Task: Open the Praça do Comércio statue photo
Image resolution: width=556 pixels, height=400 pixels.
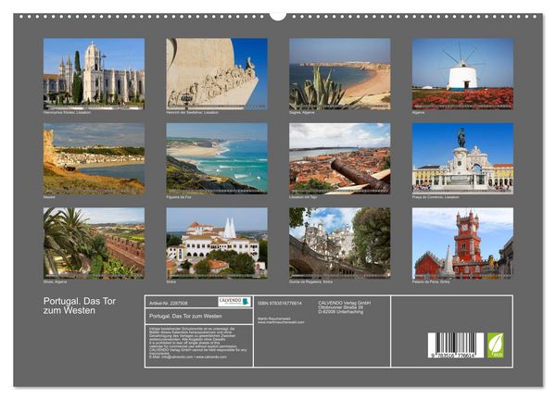Action: pos(462,158)
